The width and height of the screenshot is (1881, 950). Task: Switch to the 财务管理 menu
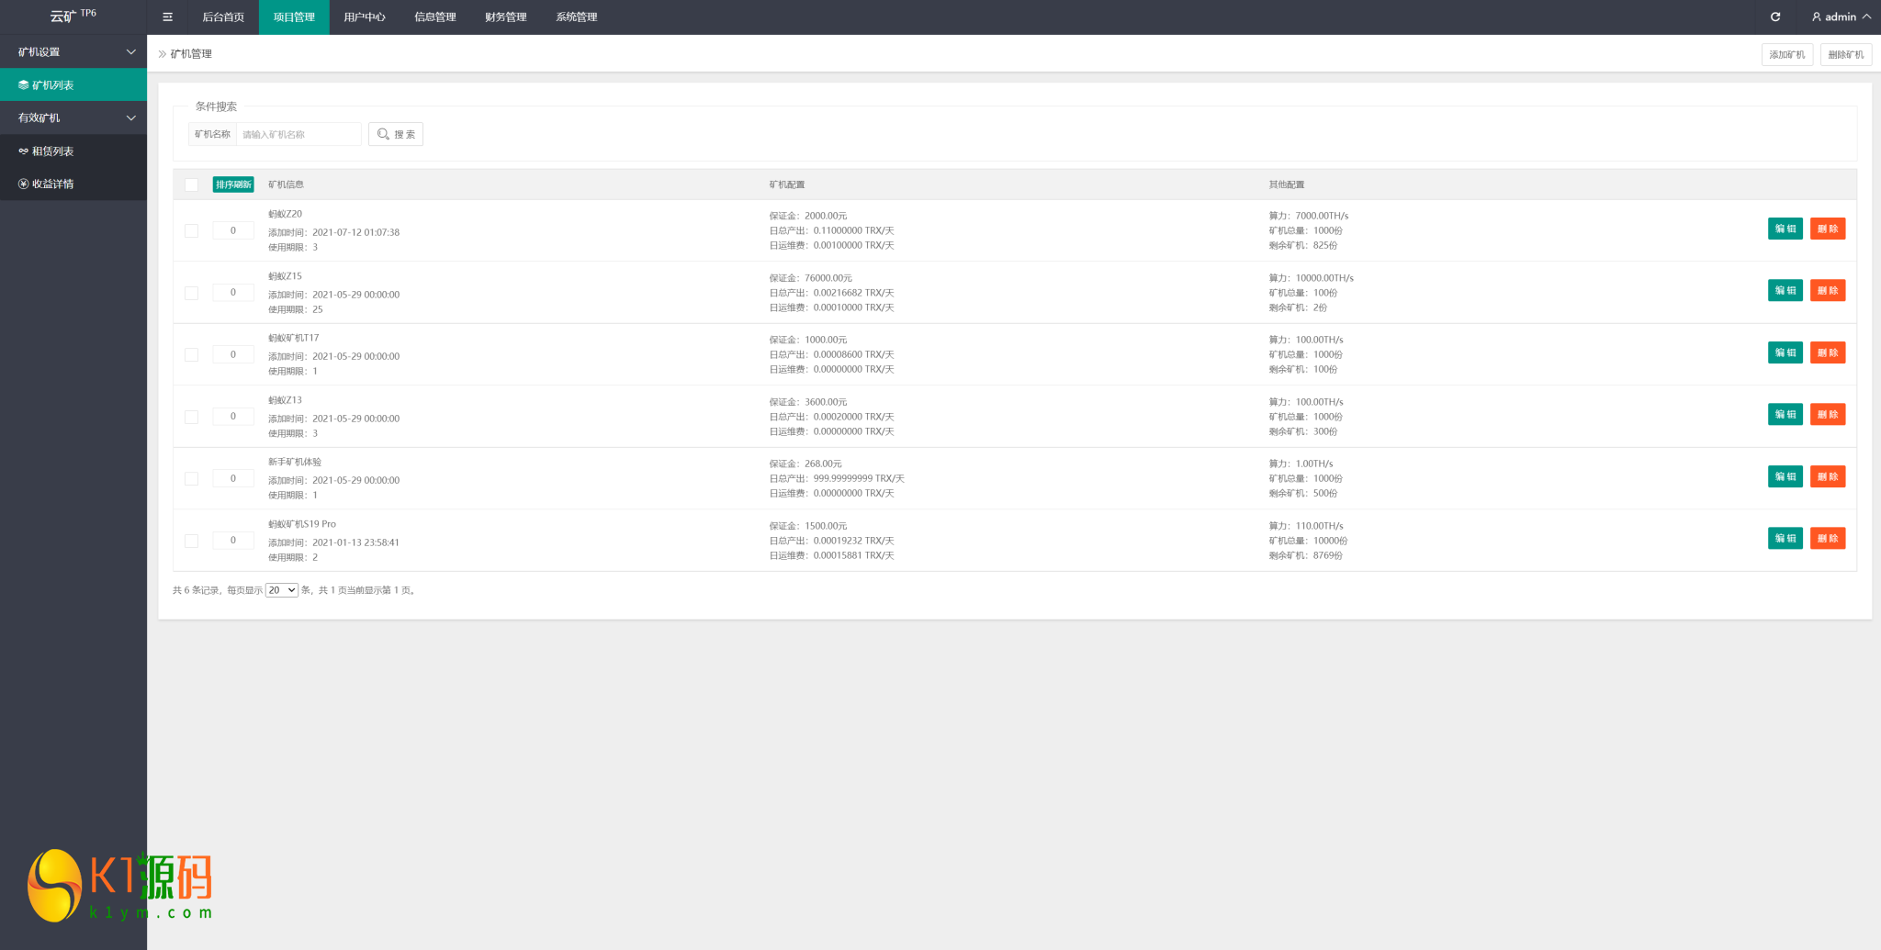coord(506,17)
